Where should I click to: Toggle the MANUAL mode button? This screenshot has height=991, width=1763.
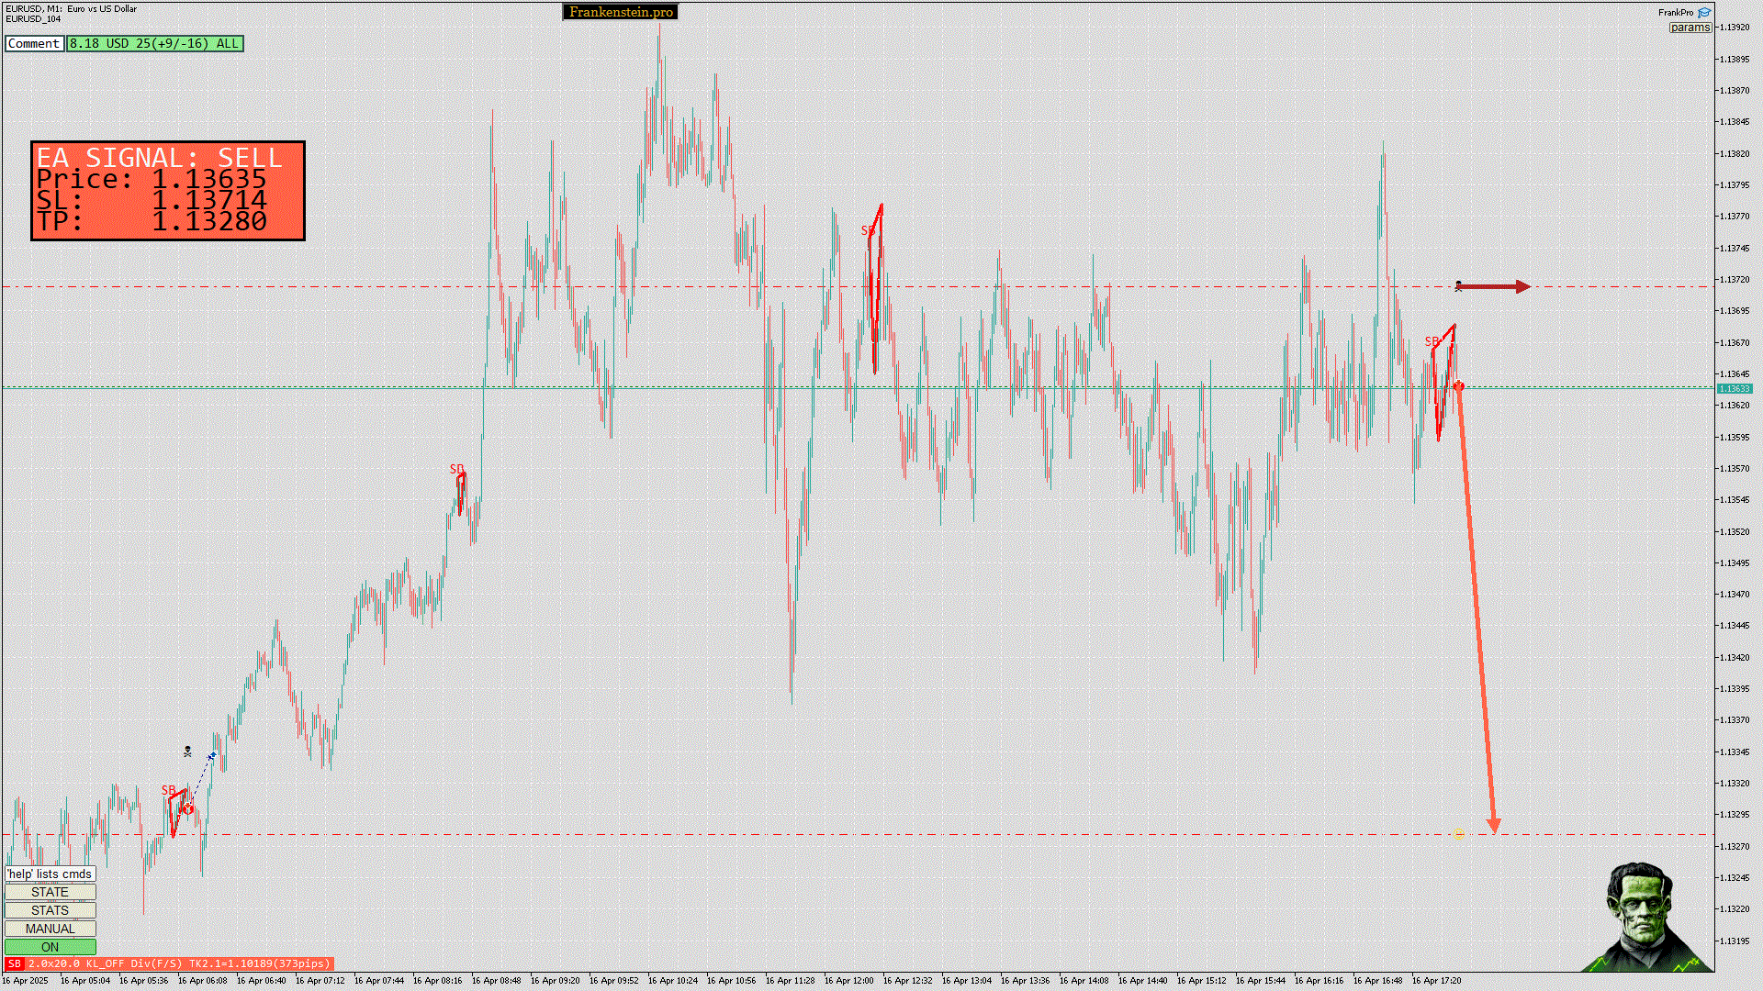(x=50, y=929)
